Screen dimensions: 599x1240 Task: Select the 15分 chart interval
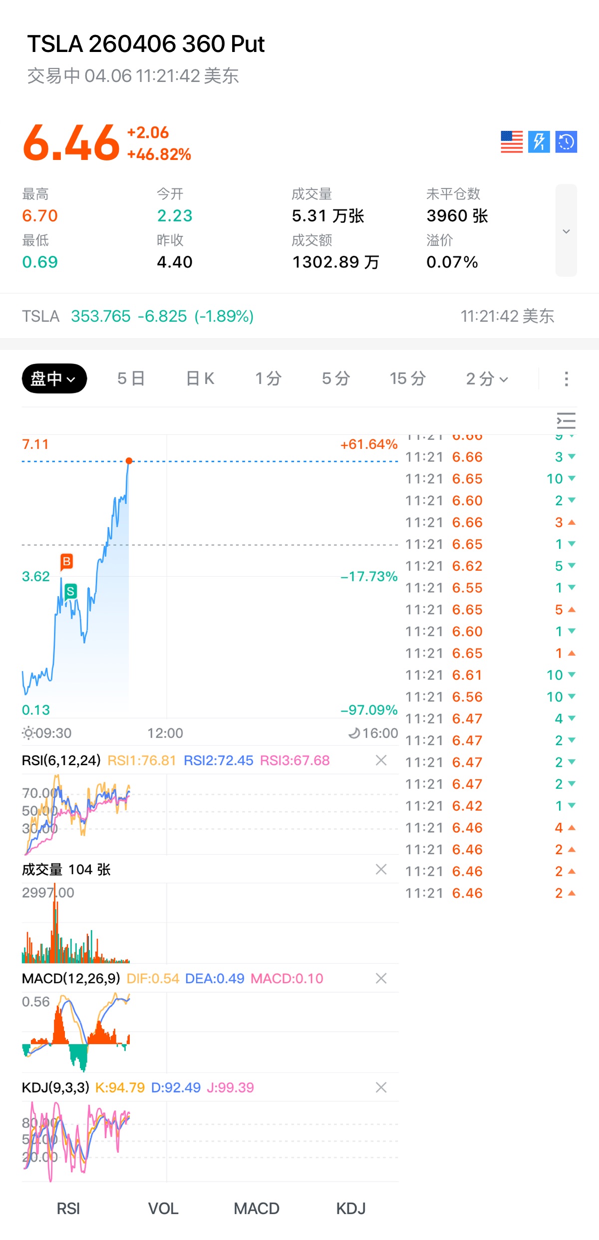point(407,379)
